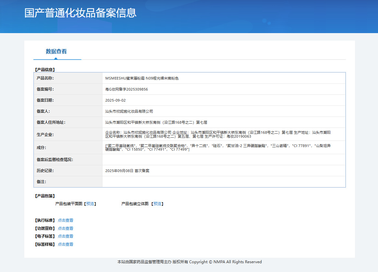
Task: Click the 备案编号 row label
Action: pyautogui.click(x=45, y=89)
